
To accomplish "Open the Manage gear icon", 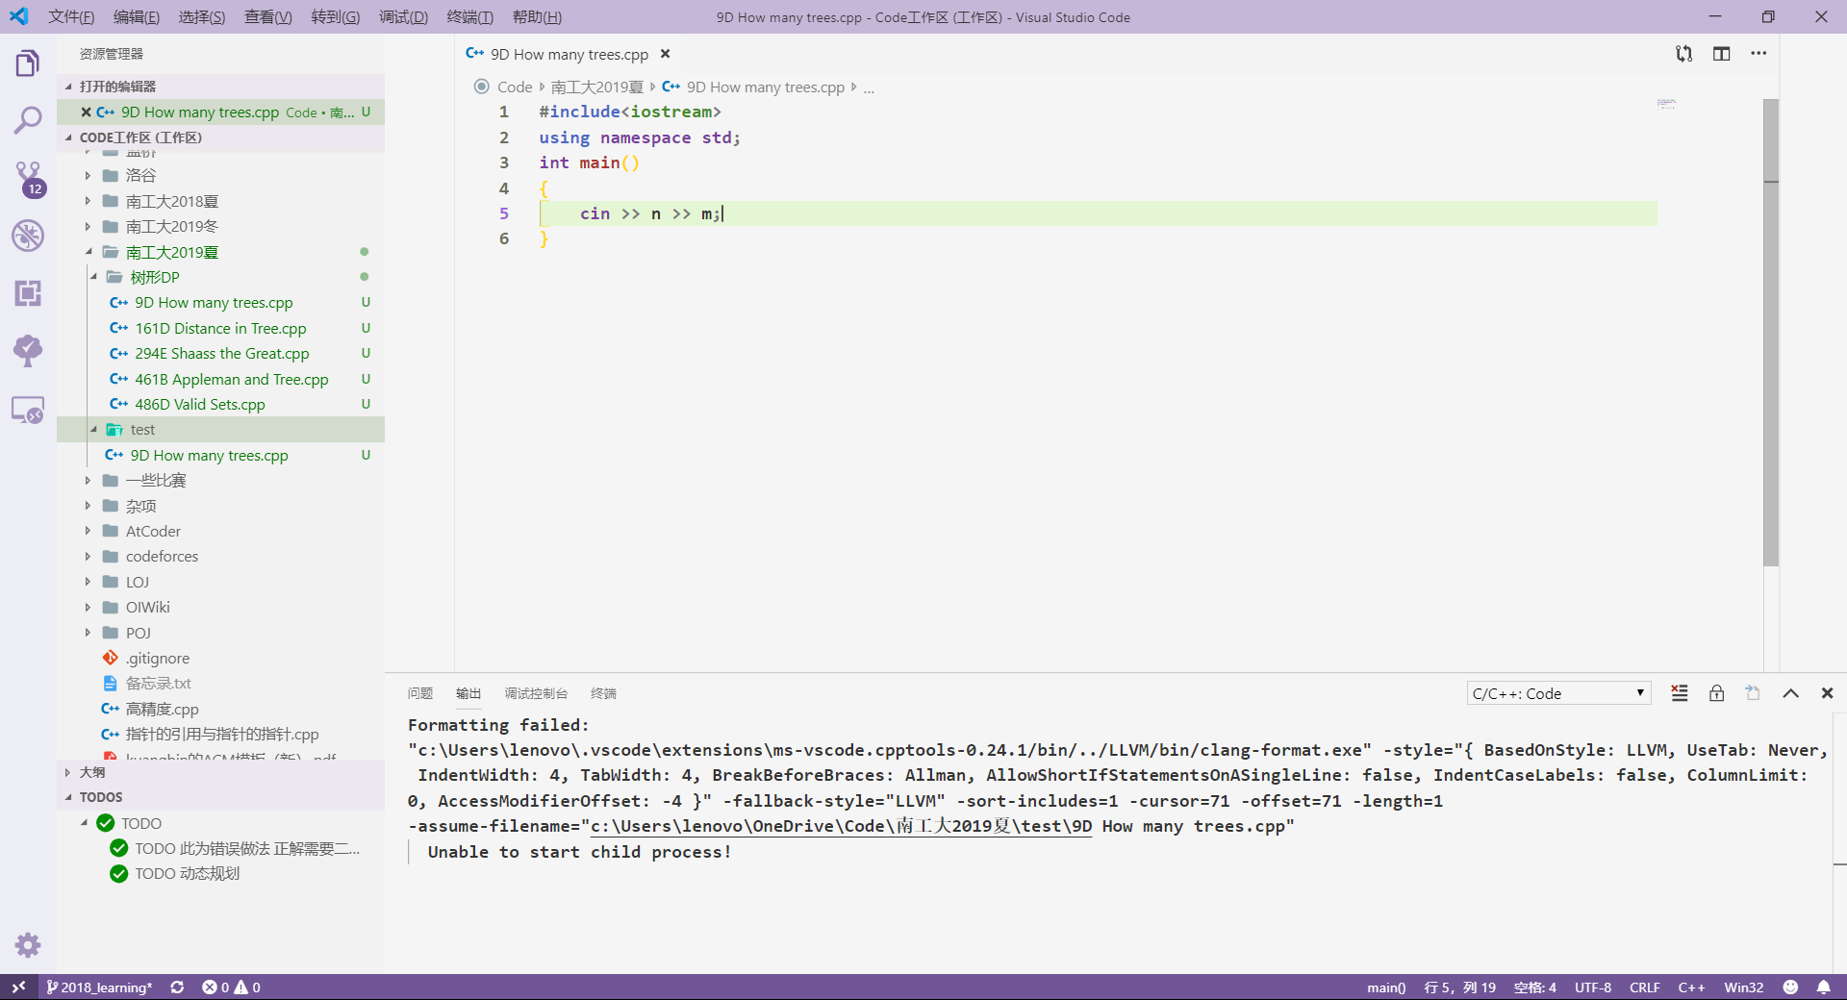I will tap(28, 945).
